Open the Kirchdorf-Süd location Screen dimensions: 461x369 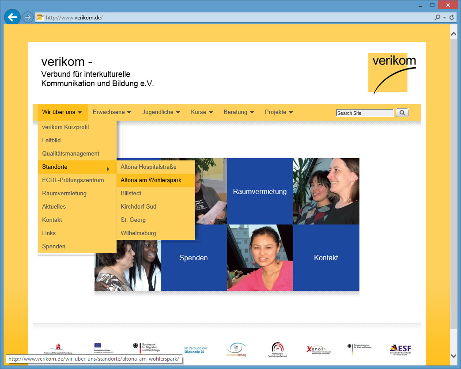pyautogui.click(x=156, y=206)
